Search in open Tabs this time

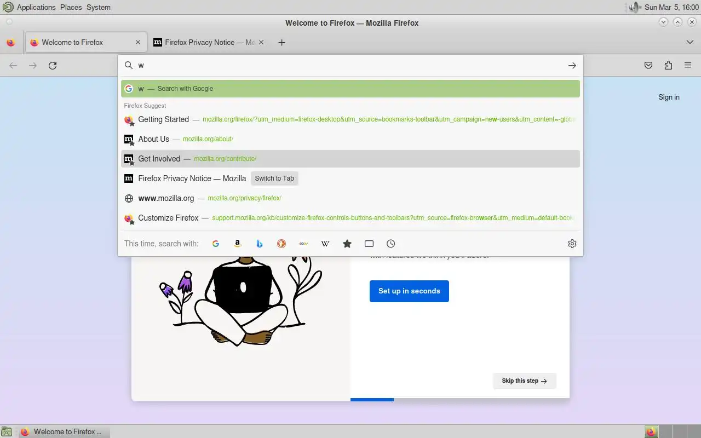pyautogui.click(x=369, y=244)
